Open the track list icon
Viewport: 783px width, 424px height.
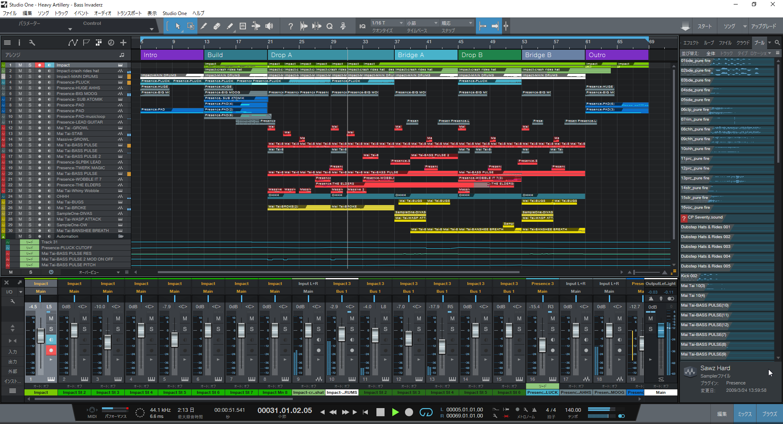coord(7,42)
